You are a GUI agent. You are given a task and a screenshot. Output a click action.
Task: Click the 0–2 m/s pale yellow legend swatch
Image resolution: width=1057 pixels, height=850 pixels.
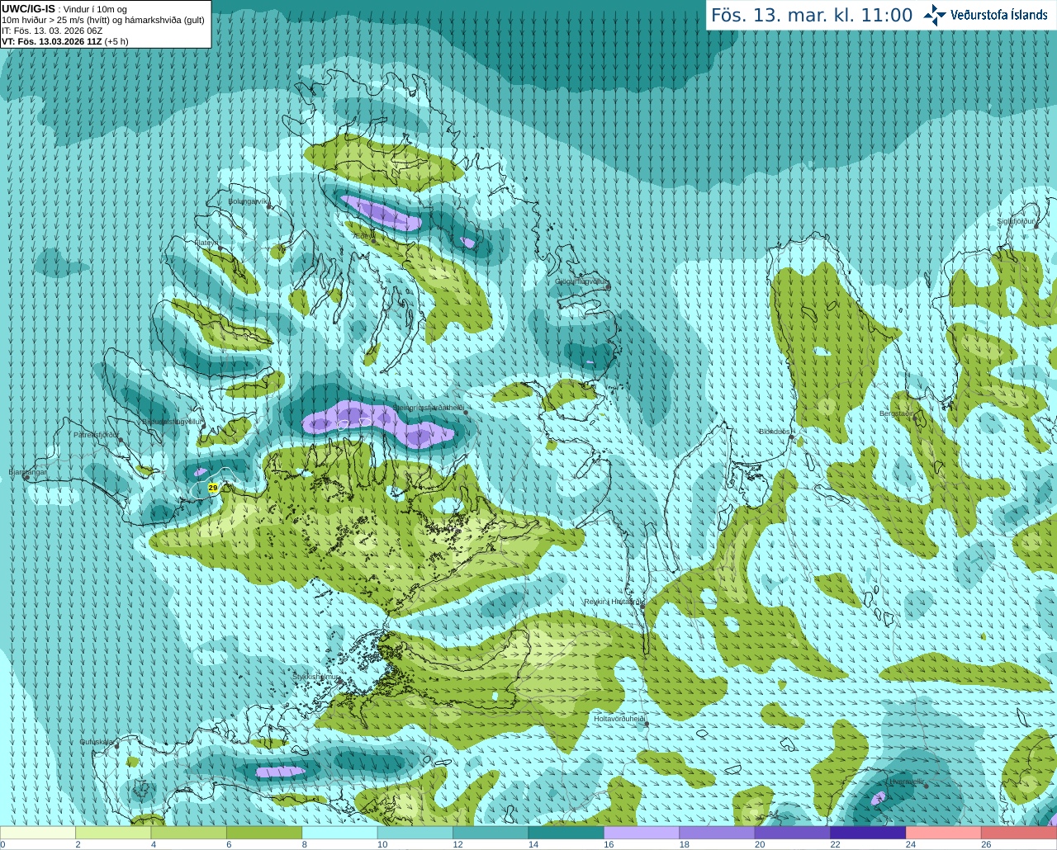(x=38, y=833)
